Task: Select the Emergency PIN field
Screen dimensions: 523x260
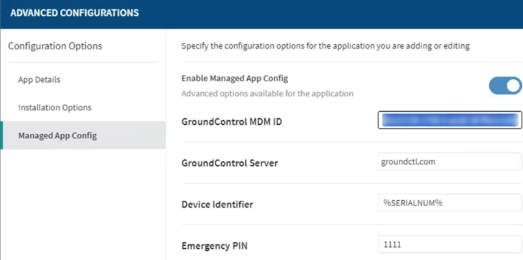Action: [449, 244]
